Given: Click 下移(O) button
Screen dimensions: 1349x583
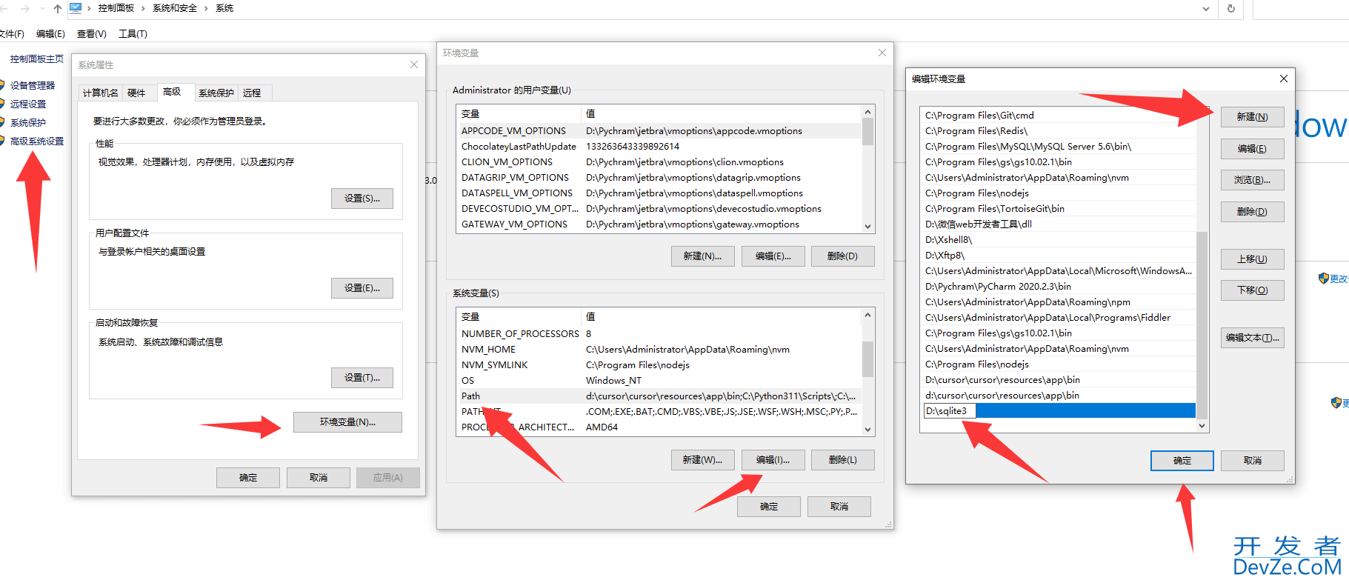Looking at the screenshot, I should point(1252,290).
